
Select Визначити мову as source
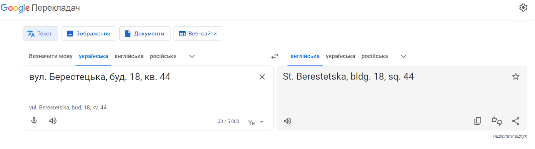[x=51, y=56]
